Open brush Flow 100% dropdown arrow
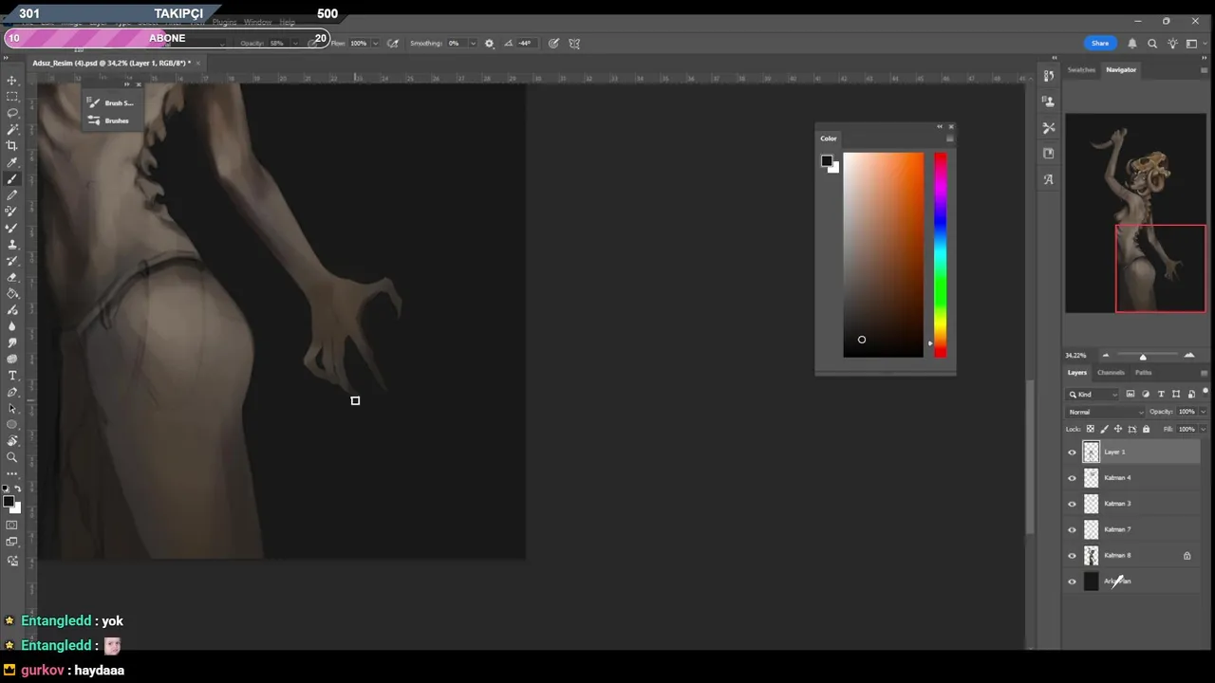 pyautogui.click(x=375, y=44)
